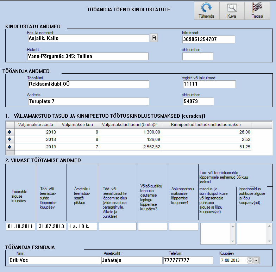276x272 pixels.
Task: Go back with the Tagasi button
Action: [x=257, y=11]
